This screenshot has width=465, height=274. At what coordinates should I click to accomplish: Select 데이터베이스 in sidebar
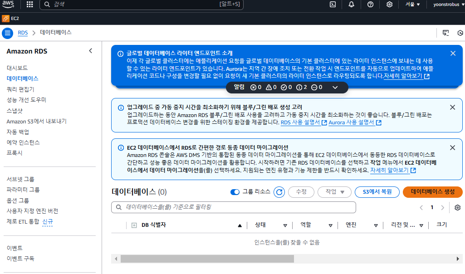click(x=23, y=78)
